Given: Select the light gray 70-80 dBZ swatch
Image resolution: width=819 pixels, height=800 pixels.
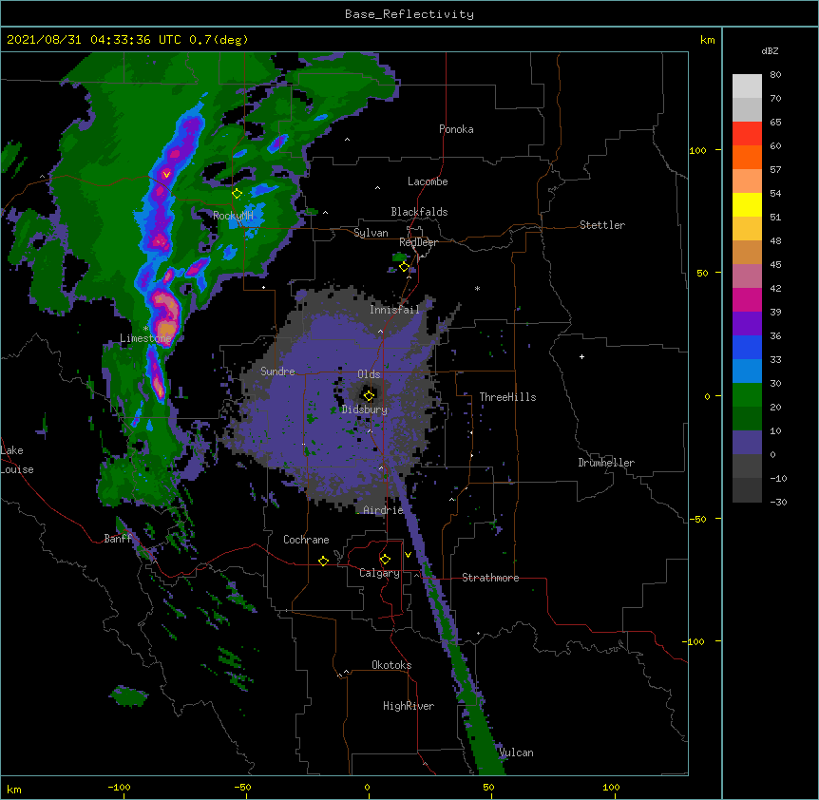Looking at the screenshot, I should click(747, 86).
